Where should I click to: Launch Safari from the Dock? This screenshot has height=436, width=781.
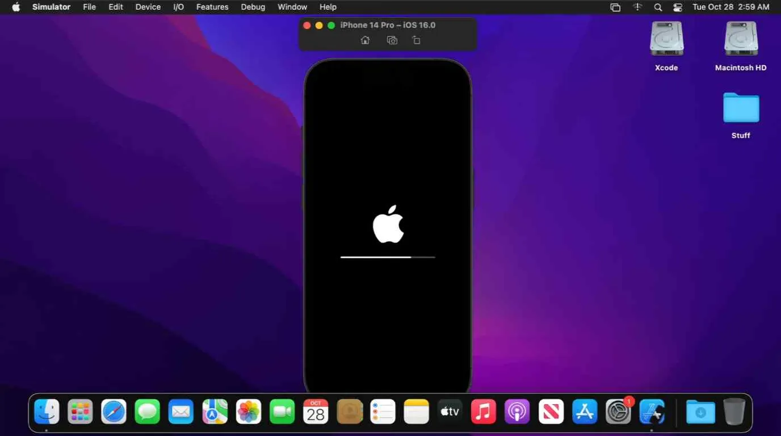point(114,412)
